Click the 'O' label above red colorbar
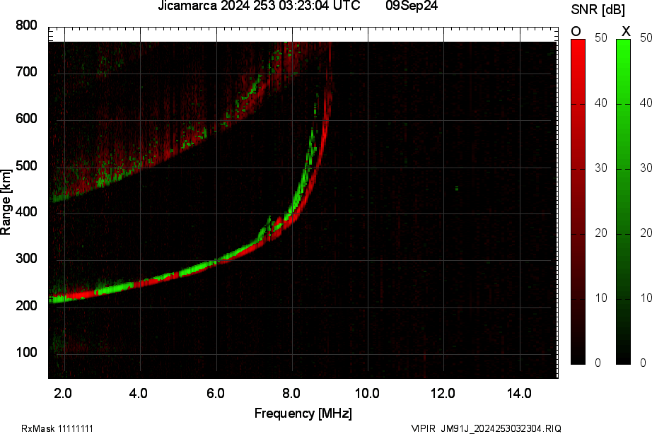Image resolution: width=652 pixels, height=434 pixels. 576,31
